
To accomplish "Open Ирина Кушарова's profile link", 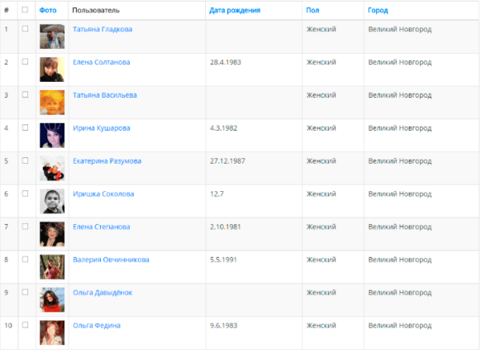I will click(x=101, y=128).
